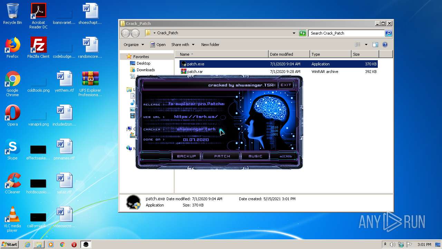Click the Forward navigation button in Explorer
Viewport: 442px width, 249px height.
click(135, 33)
